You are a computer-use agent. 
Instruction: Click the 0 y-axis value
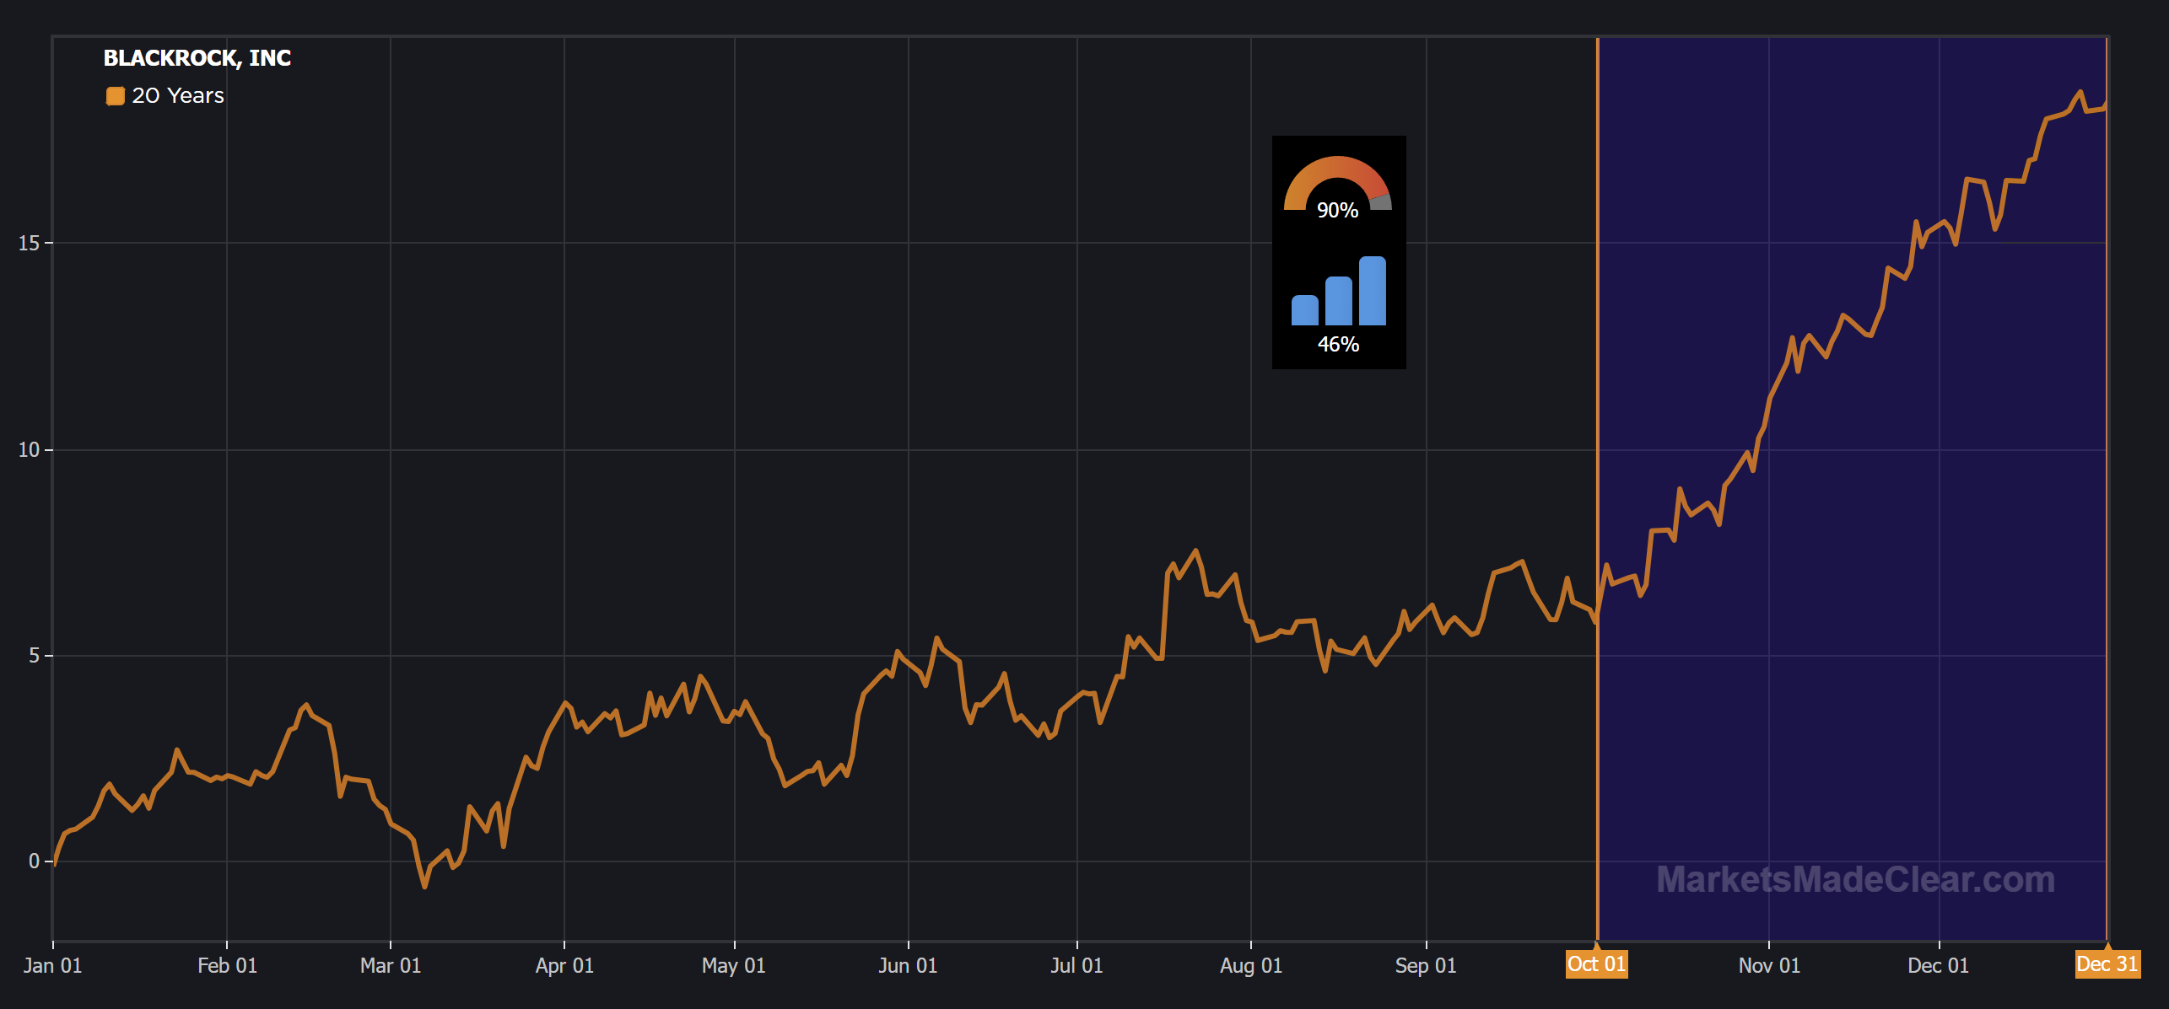pos(35,861)
